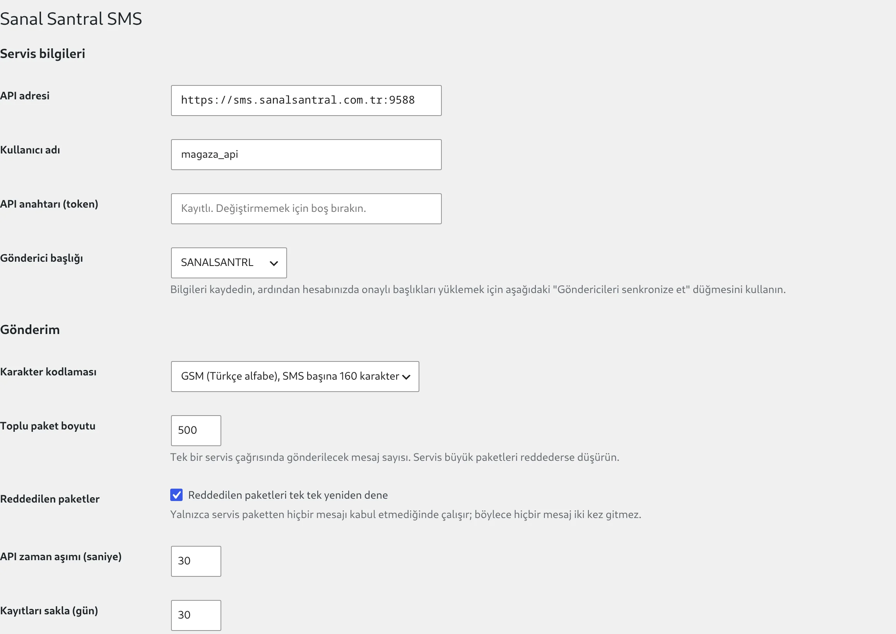
Task: Click the Reddedilen paketler row label
Action: click(50, 499)
